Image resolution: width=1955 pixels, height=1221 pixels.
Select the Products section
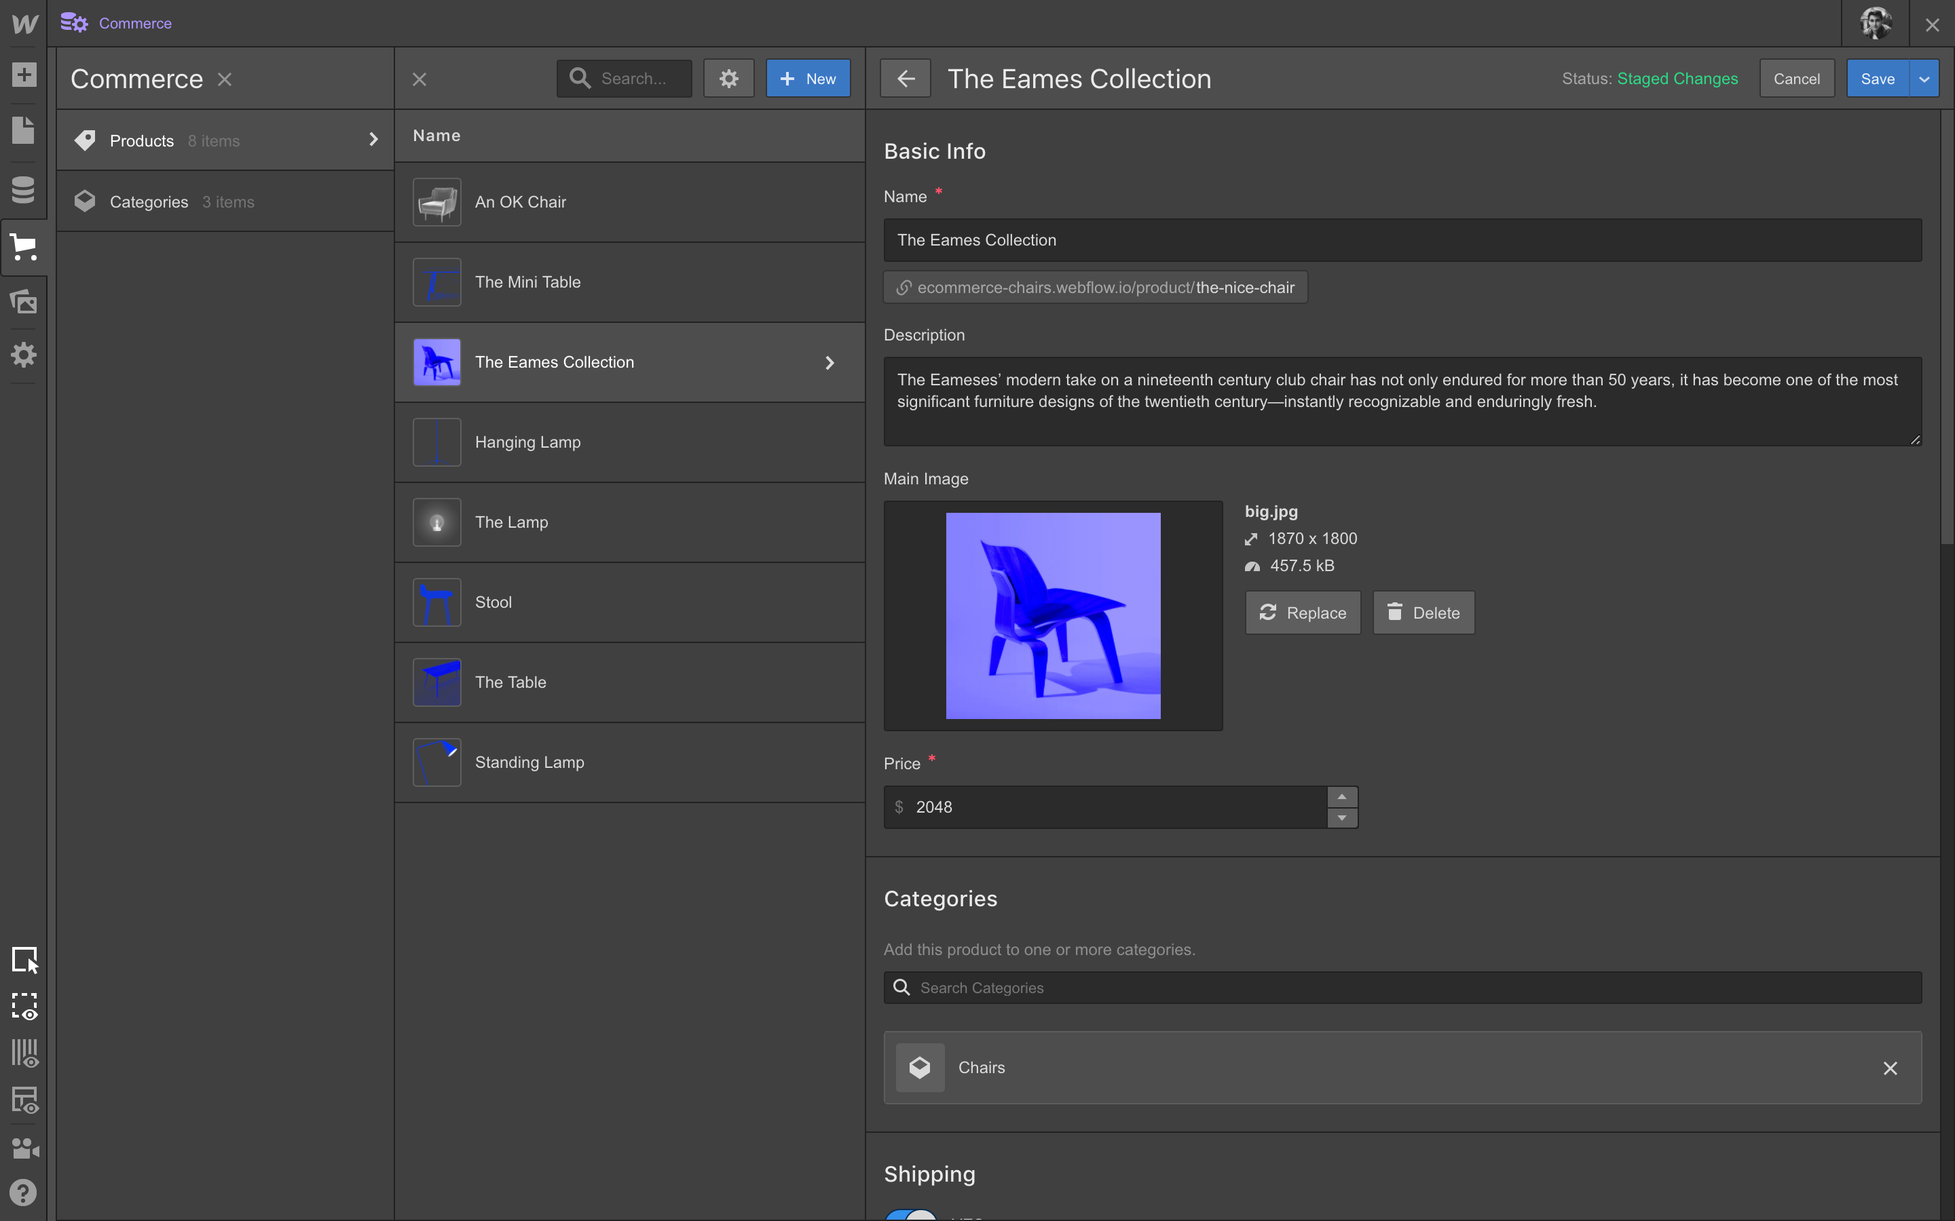click(x=225, y=140)
